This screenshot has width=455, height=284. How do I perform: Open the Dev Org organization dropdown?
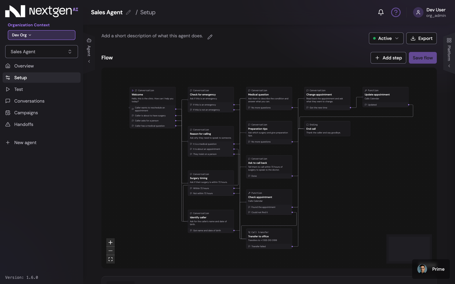point(42,35)
